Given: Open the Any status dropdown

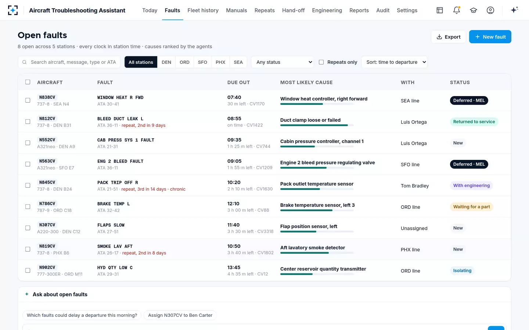Looking at the screenshot, I should click(x=283, y=62).
